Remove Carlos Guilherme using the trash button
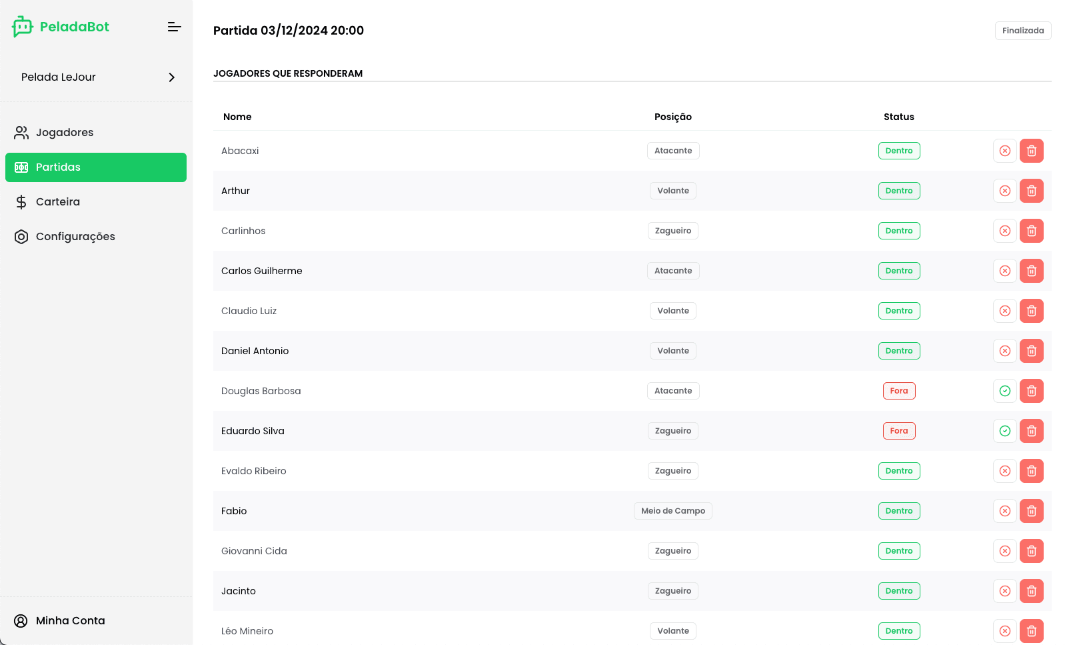 [1031, 271]
